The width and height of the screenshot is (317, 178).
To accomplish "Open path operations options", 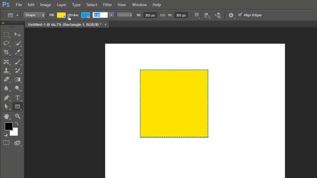I will point(197,15).
